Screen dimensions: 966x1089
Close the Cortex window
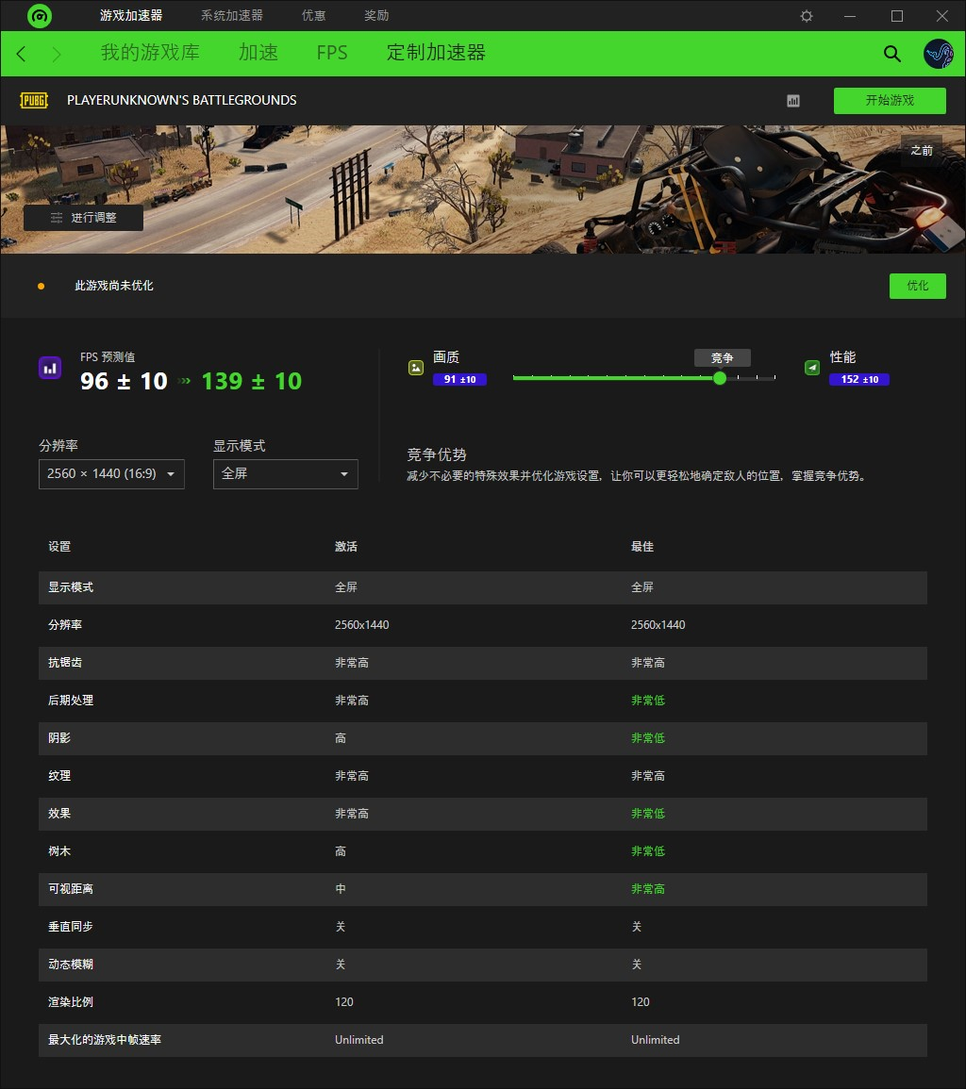click(941, 15)
